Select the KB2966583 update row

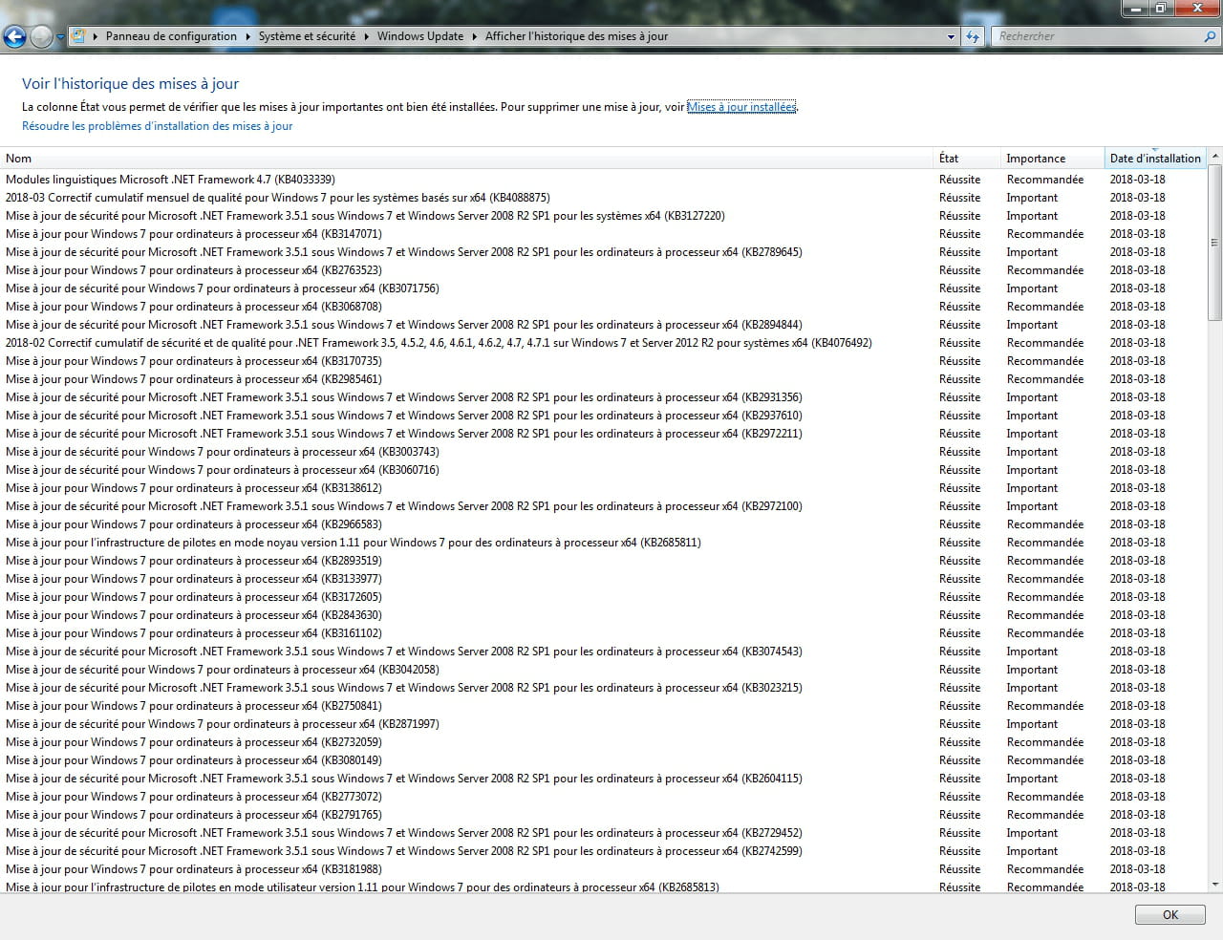pyautogui.click(x=604, y=524)
